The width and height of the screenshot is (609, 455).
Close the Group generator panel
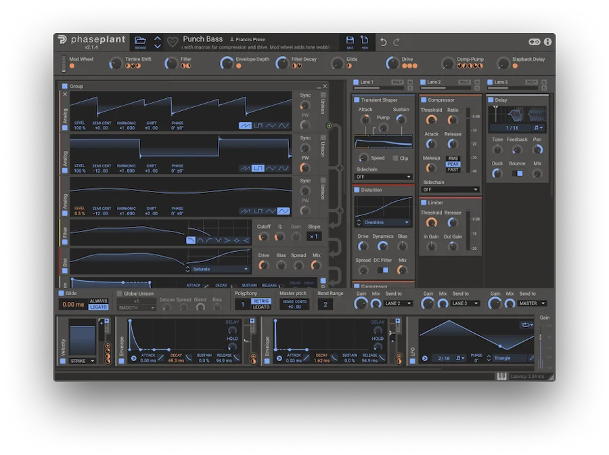click(325, 86)
